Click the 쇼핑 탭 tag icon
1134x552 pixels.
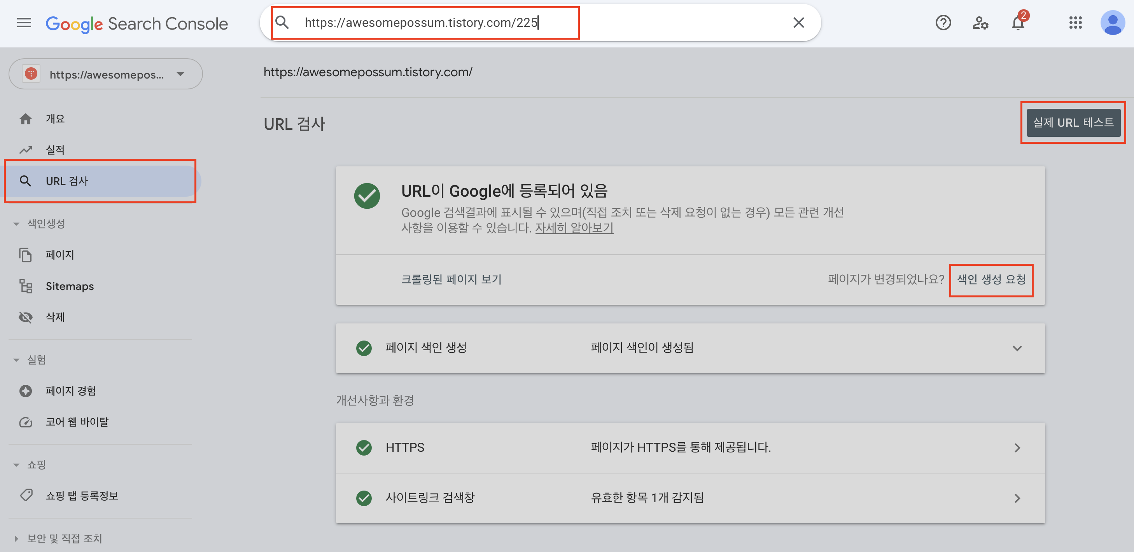pos(26,495)
